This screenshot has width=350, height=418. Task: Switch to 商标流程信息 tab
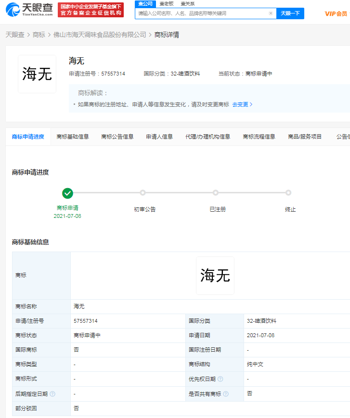259,137
